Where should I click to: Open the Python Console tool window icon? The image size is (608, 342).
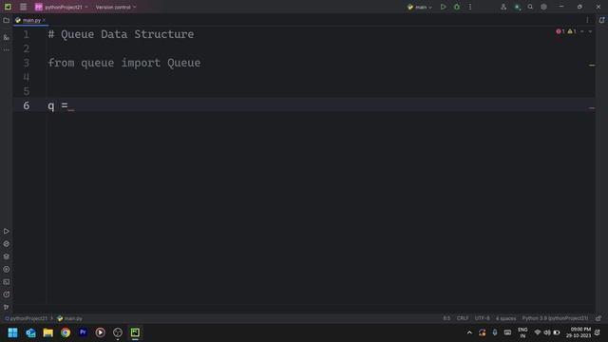(x=7, y=244)
